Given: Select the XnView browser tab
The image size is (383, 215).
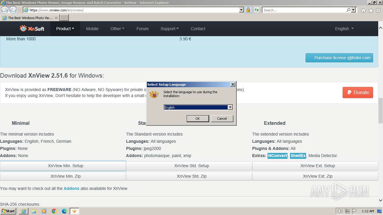Looking at the screenshot, I should click(x=30, y=18).
